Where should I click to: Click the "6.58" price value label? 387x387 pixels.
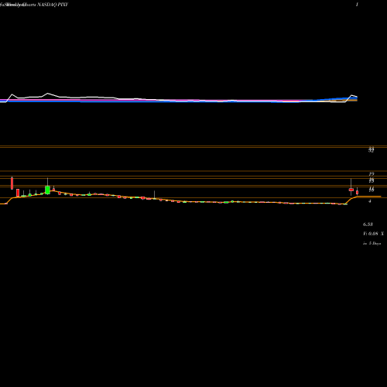[x=368, y=224]
